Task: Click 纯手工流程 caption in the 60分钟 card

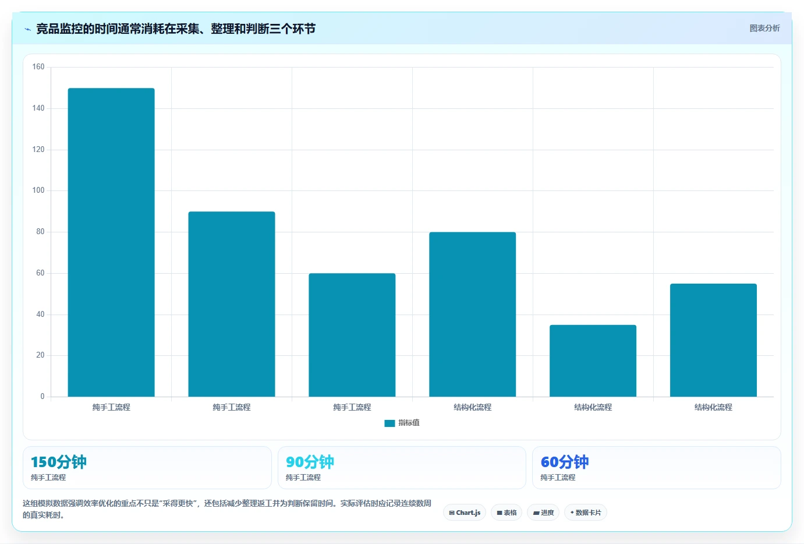Action: [x=558, y=477]
